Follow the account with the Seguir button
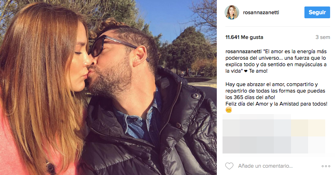The image size is (335, 175). [317, 12]
